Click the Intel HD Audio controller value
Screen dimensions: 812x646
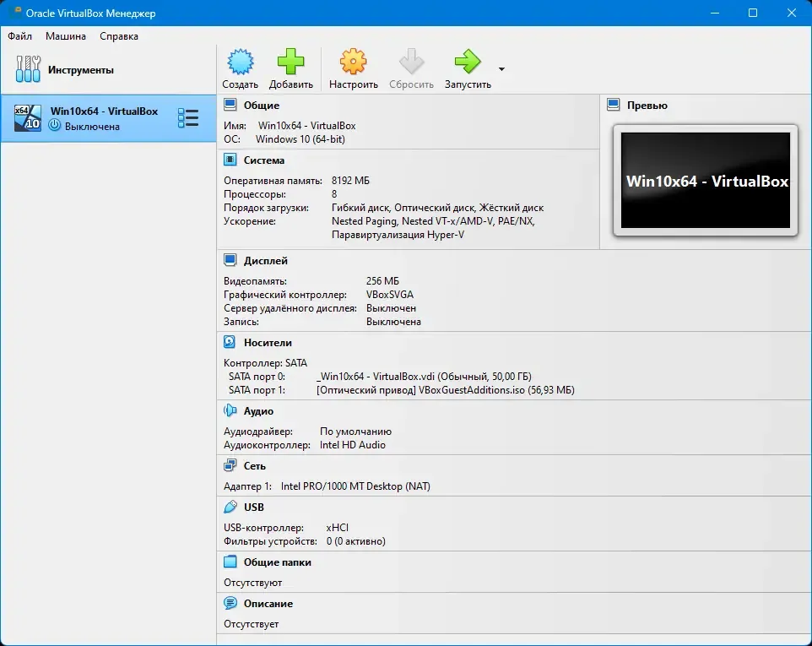353,444
